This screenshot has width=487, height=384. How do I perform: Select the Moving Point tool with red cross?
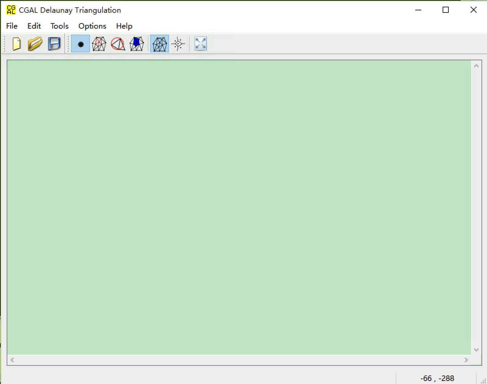(x=99, y=44)
